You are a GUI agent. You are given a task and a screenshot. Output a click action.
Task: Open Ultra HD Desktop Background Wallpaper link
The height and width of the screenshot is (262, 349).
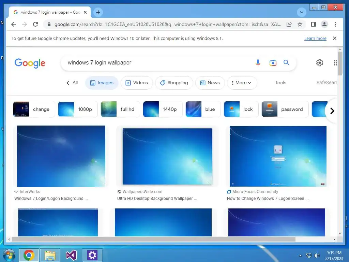coord(157,199)
